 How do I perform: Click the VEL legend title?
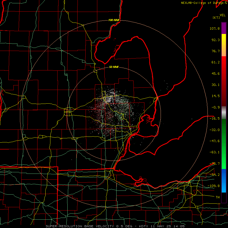[x=223, y=15]
